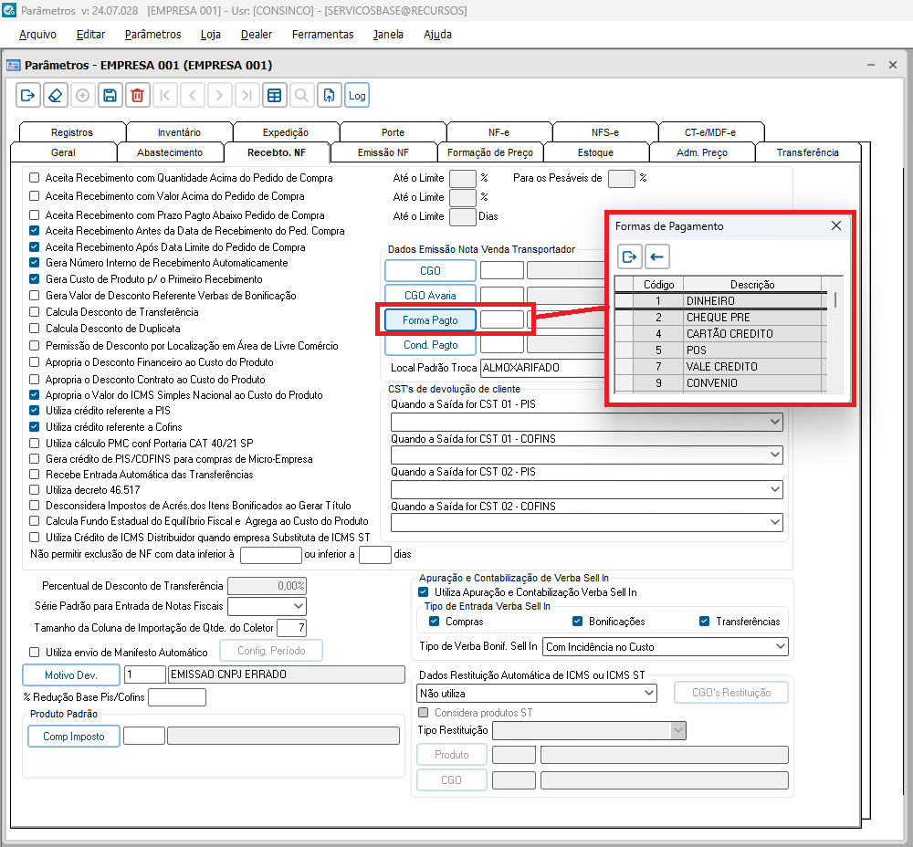
Task: Uncheck Utiliza crédito referente a PIS
Action: pos(35,411)
